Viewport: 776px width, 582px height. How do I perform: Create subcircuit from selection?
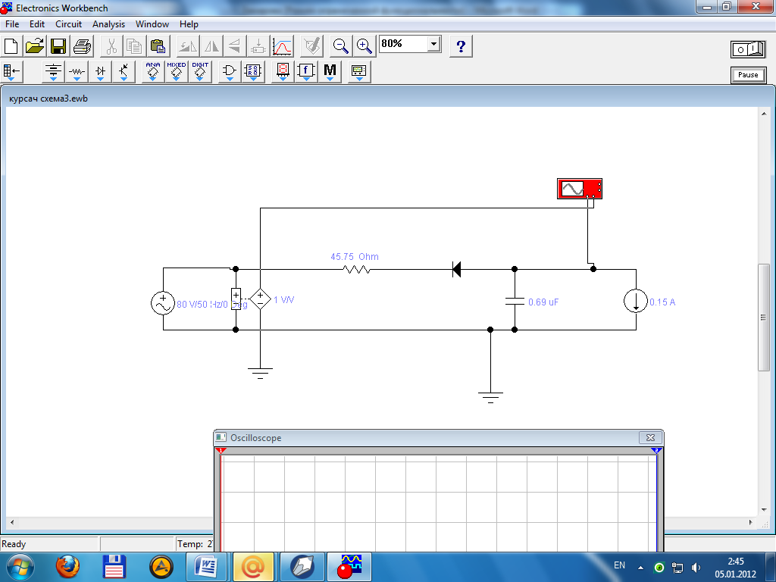(x=258, y=46)
